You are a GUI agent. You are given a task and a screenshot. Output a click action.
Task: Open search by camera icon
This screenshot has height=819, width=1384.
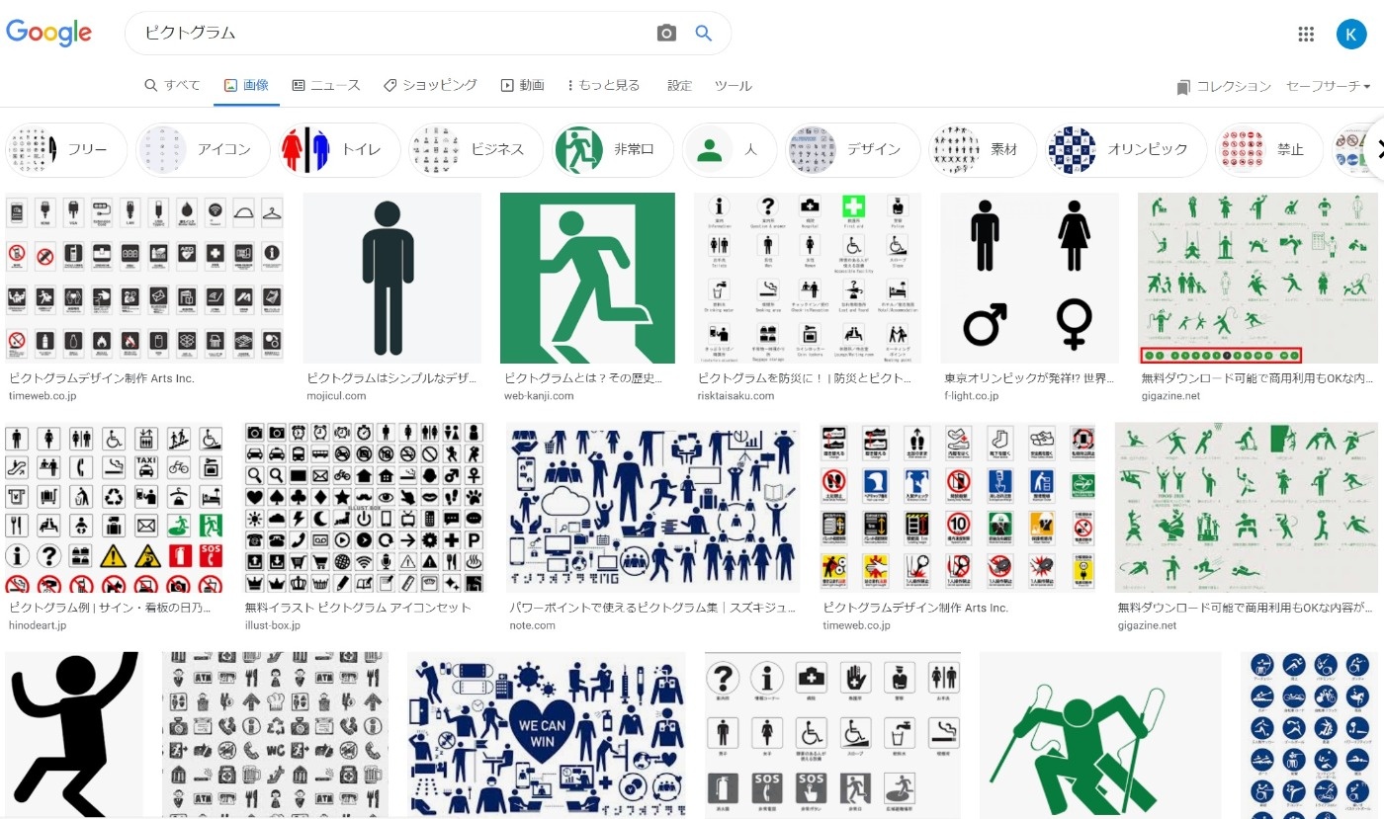(666, 33)
